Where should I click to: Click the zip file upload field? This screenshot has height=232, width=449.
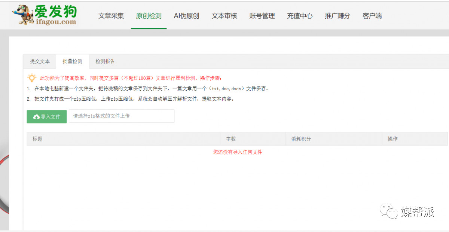pos(122,116)
